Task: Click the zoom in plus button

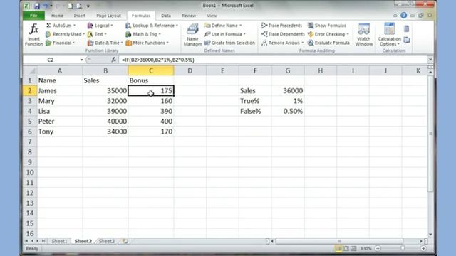Action: pyautogui.click(x=423, y=248)
